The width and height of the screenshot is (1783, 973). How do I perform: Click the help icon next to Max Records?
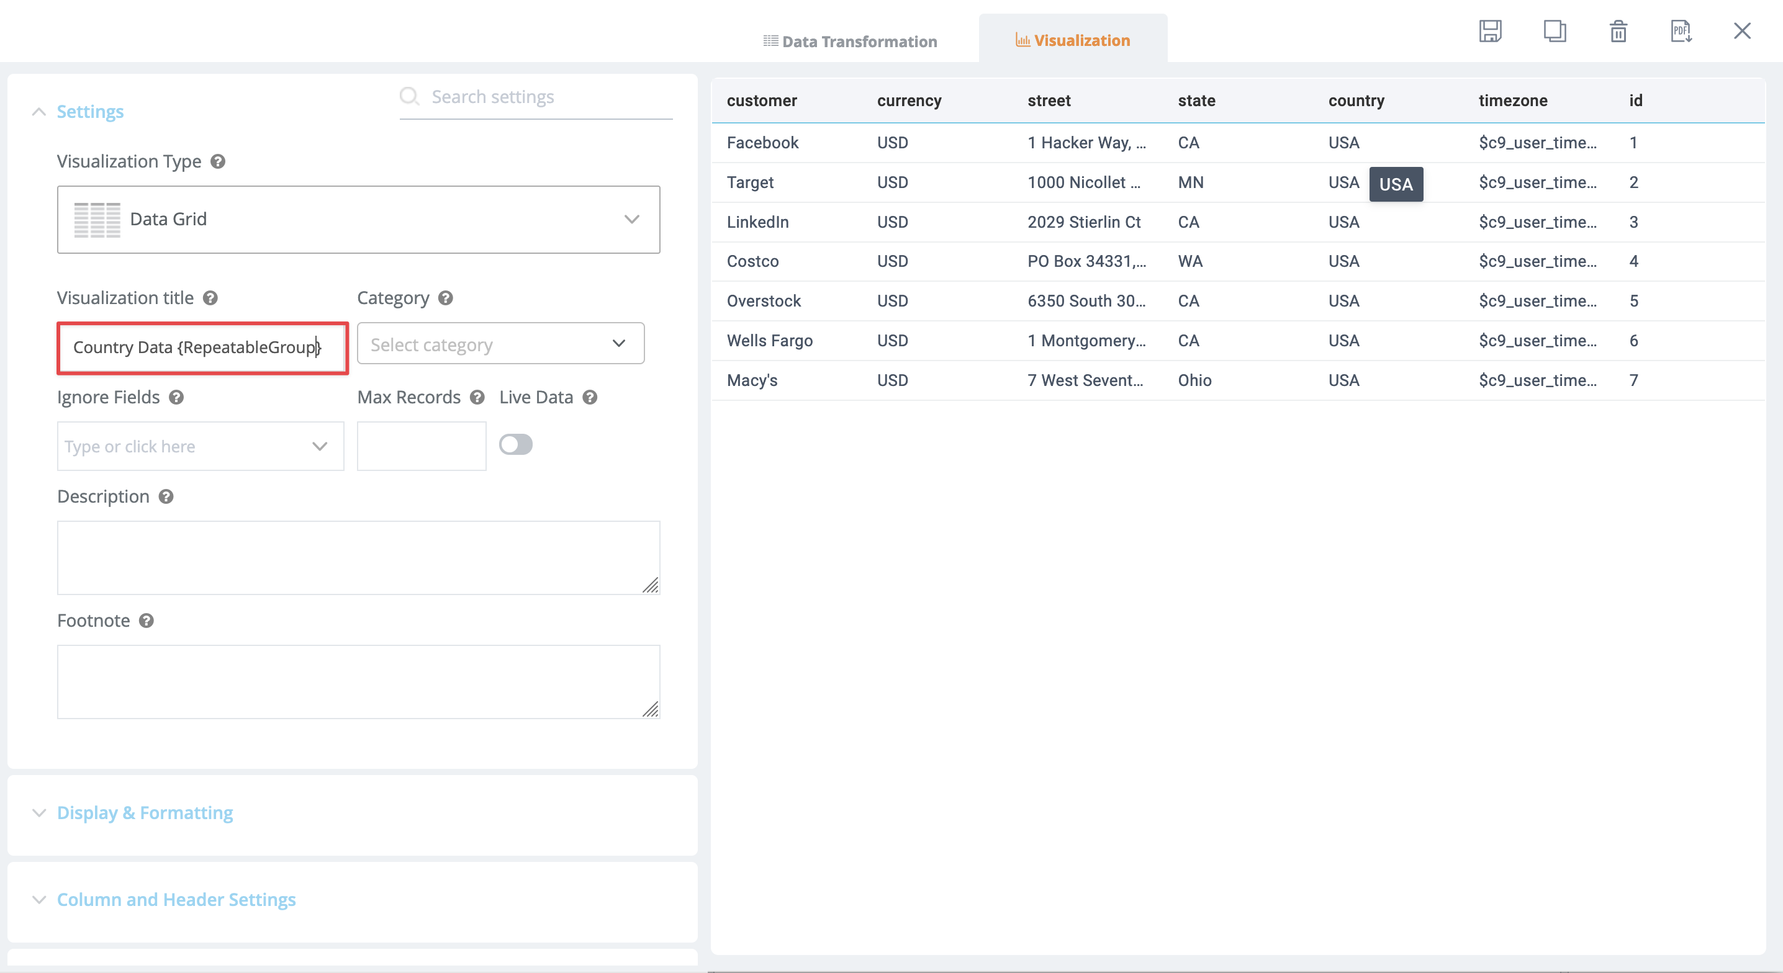point(477,397)
